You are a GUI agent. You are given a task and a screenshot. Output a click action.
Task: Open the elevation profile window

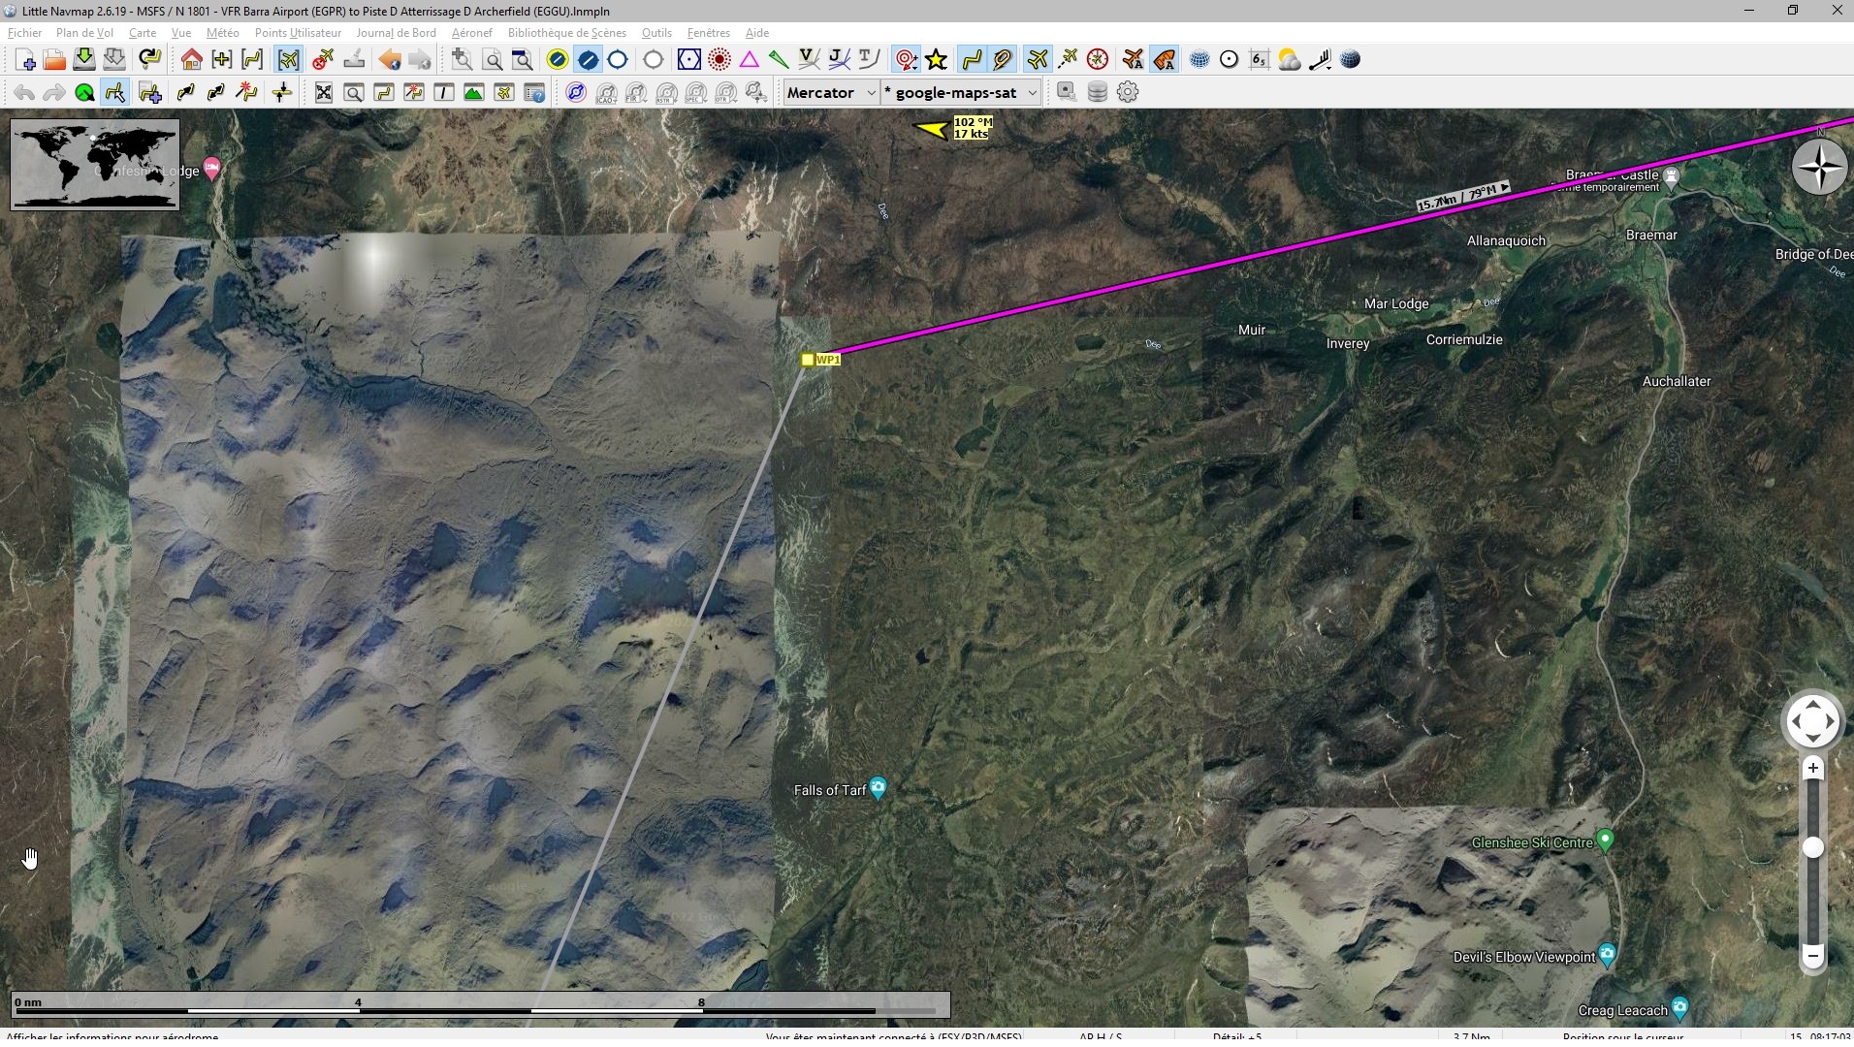click(x=473, y=93)
